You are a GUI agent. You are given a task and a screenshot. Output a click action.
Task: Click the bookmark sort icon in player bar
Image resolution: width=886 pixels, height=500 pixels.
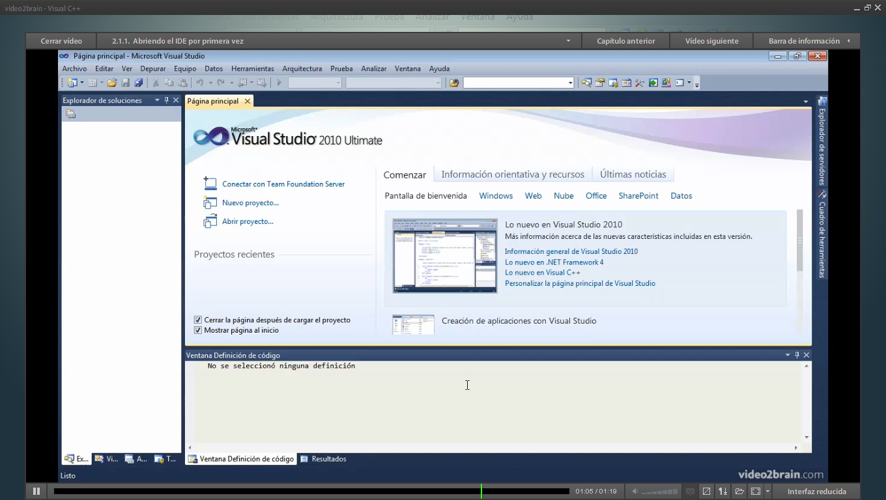[722, 492]
